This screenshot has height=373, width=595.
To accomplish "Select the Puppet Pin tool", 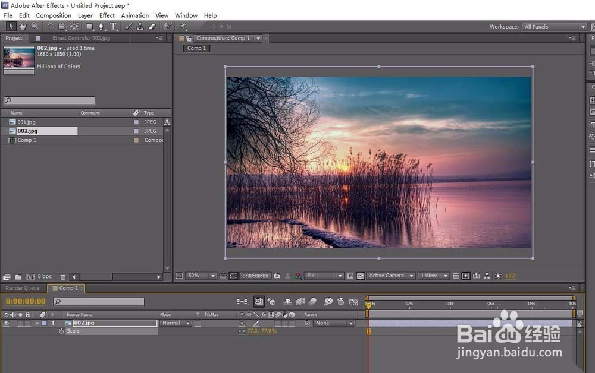I will coord(183,26).
